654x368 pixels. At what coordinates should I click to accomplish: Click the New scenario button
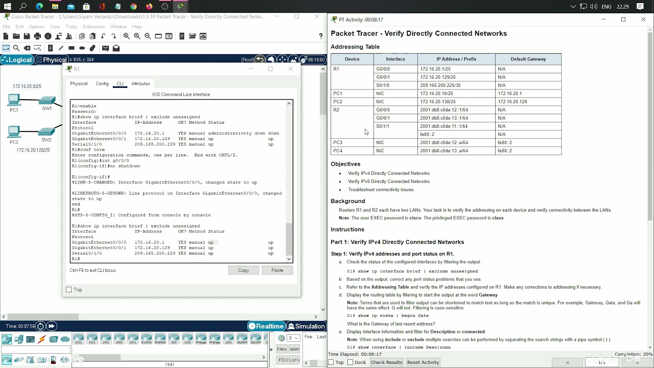pyautogui.click(x=282, y=349)
